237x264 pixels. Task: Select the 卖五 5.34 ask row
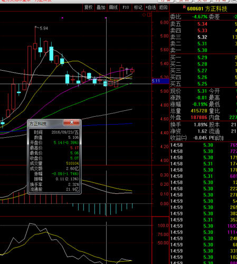click(203, 24)
